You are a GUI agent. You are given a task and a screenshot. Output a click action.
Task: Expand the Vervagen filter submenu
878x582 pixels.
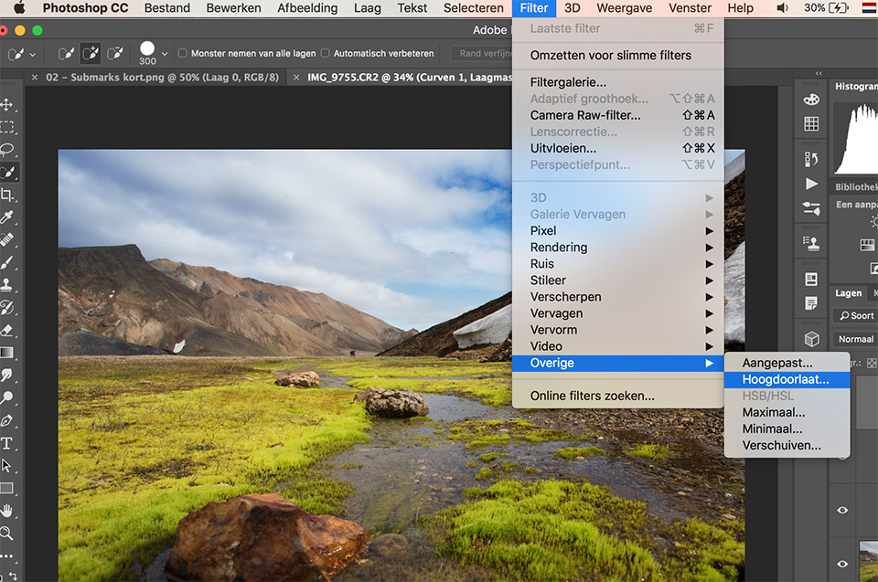pos(617,313)
